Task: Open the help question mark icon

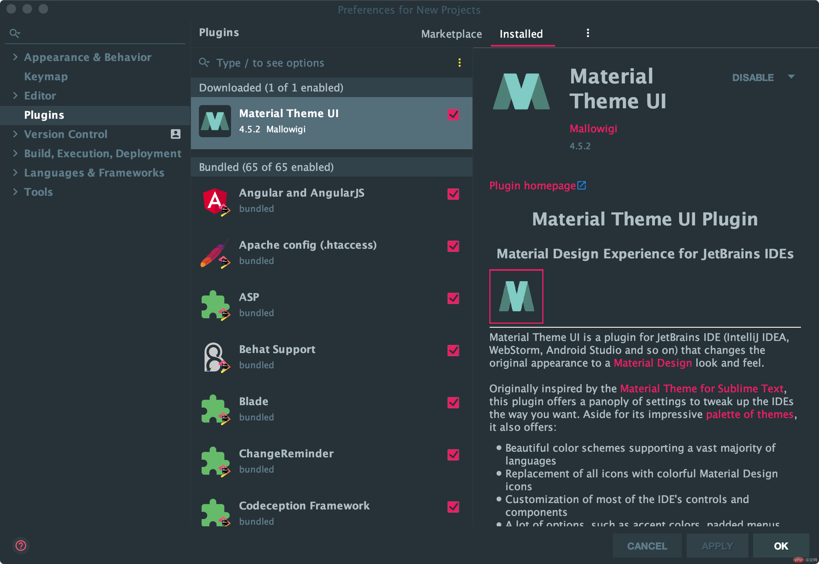Action: pyautogui.click(x=21, y=546)
